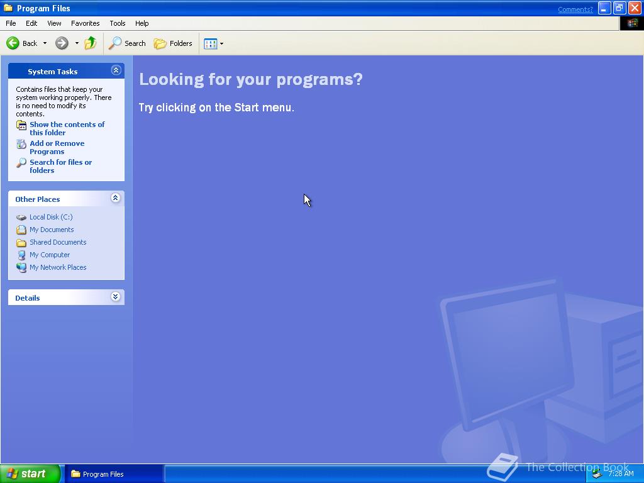Open the Edit menu
Viewport: 644px width, 483px height.
pyautogui.click(x=31, y=23)
